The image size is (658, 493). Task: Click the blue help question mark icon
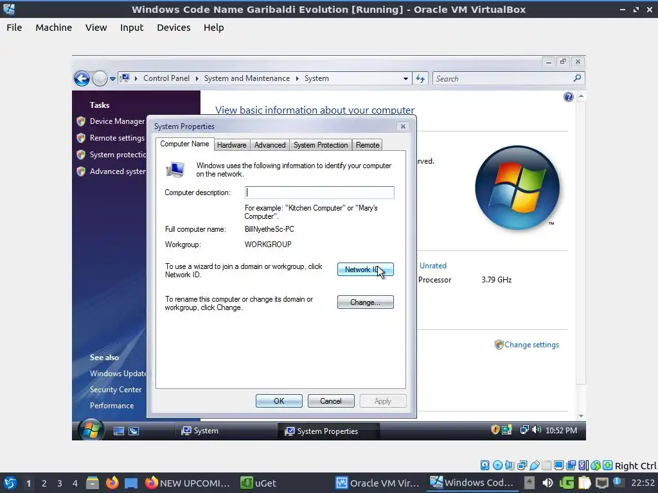pyautogui.click(x=568, y=98)
